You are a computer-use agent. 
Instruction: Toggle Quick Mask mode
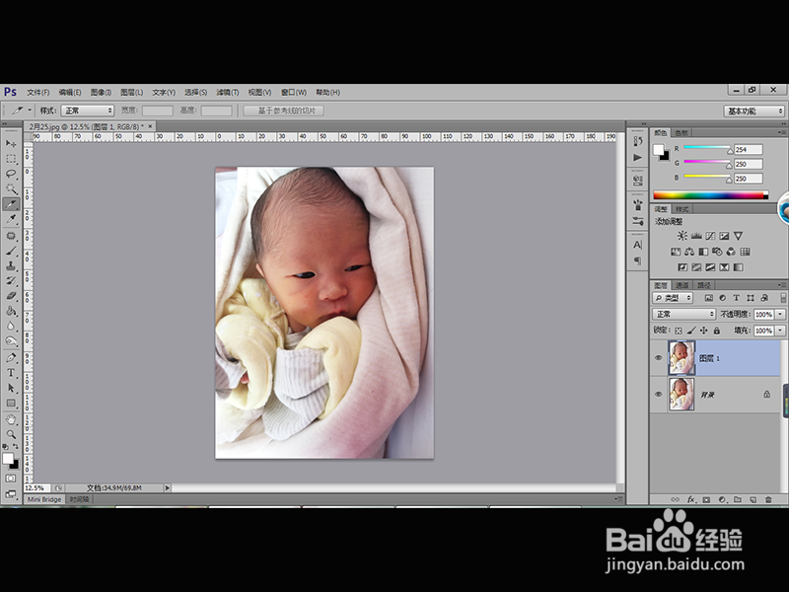pos(11,479)
